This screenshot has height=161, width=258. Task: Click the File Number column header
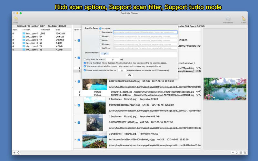click(x=45, y=30)
